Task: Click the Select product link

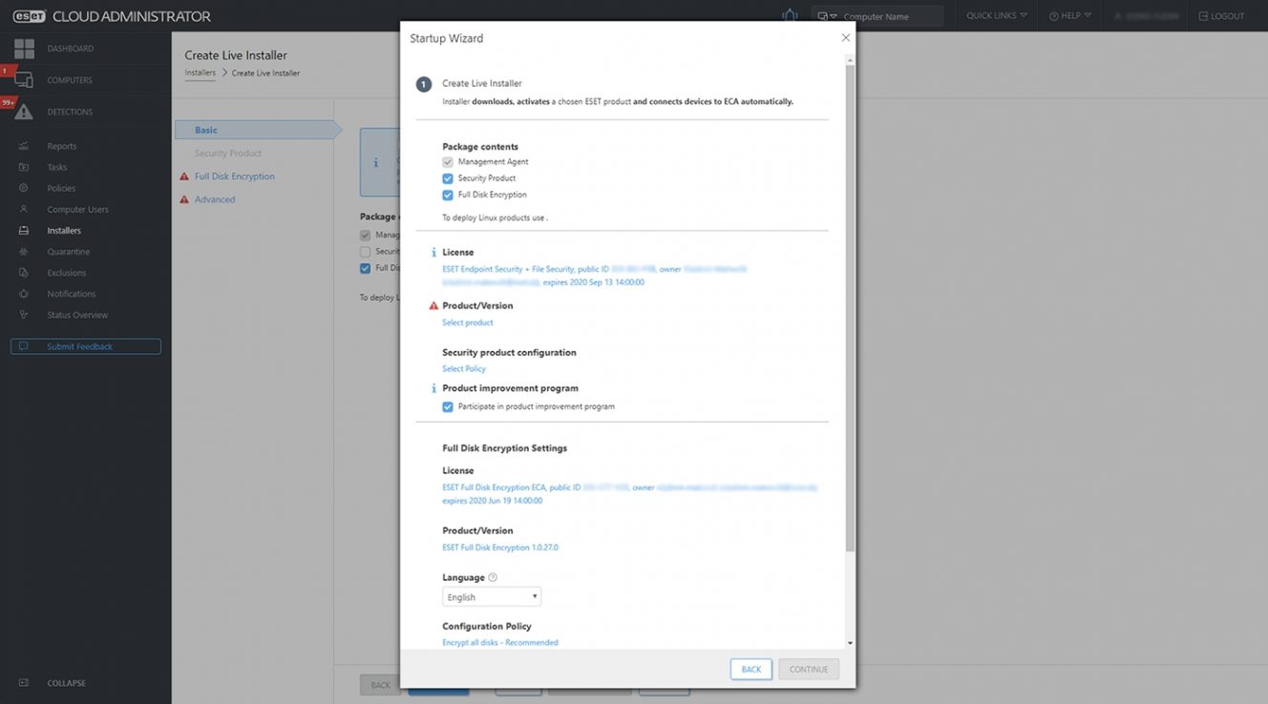Action: coord(468,322)
